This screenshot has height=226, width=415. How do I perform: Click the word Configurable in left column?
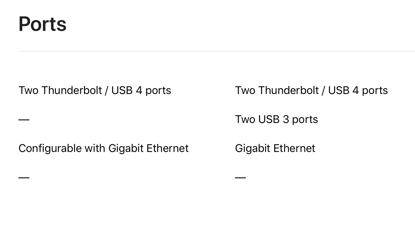50,148
